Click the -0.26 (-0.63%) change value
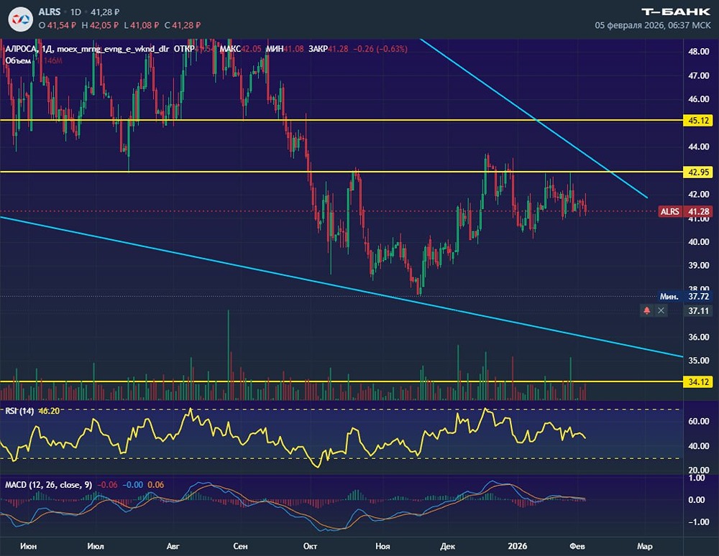The height and width of the screenshot is (556, 719). pos(380,49)
